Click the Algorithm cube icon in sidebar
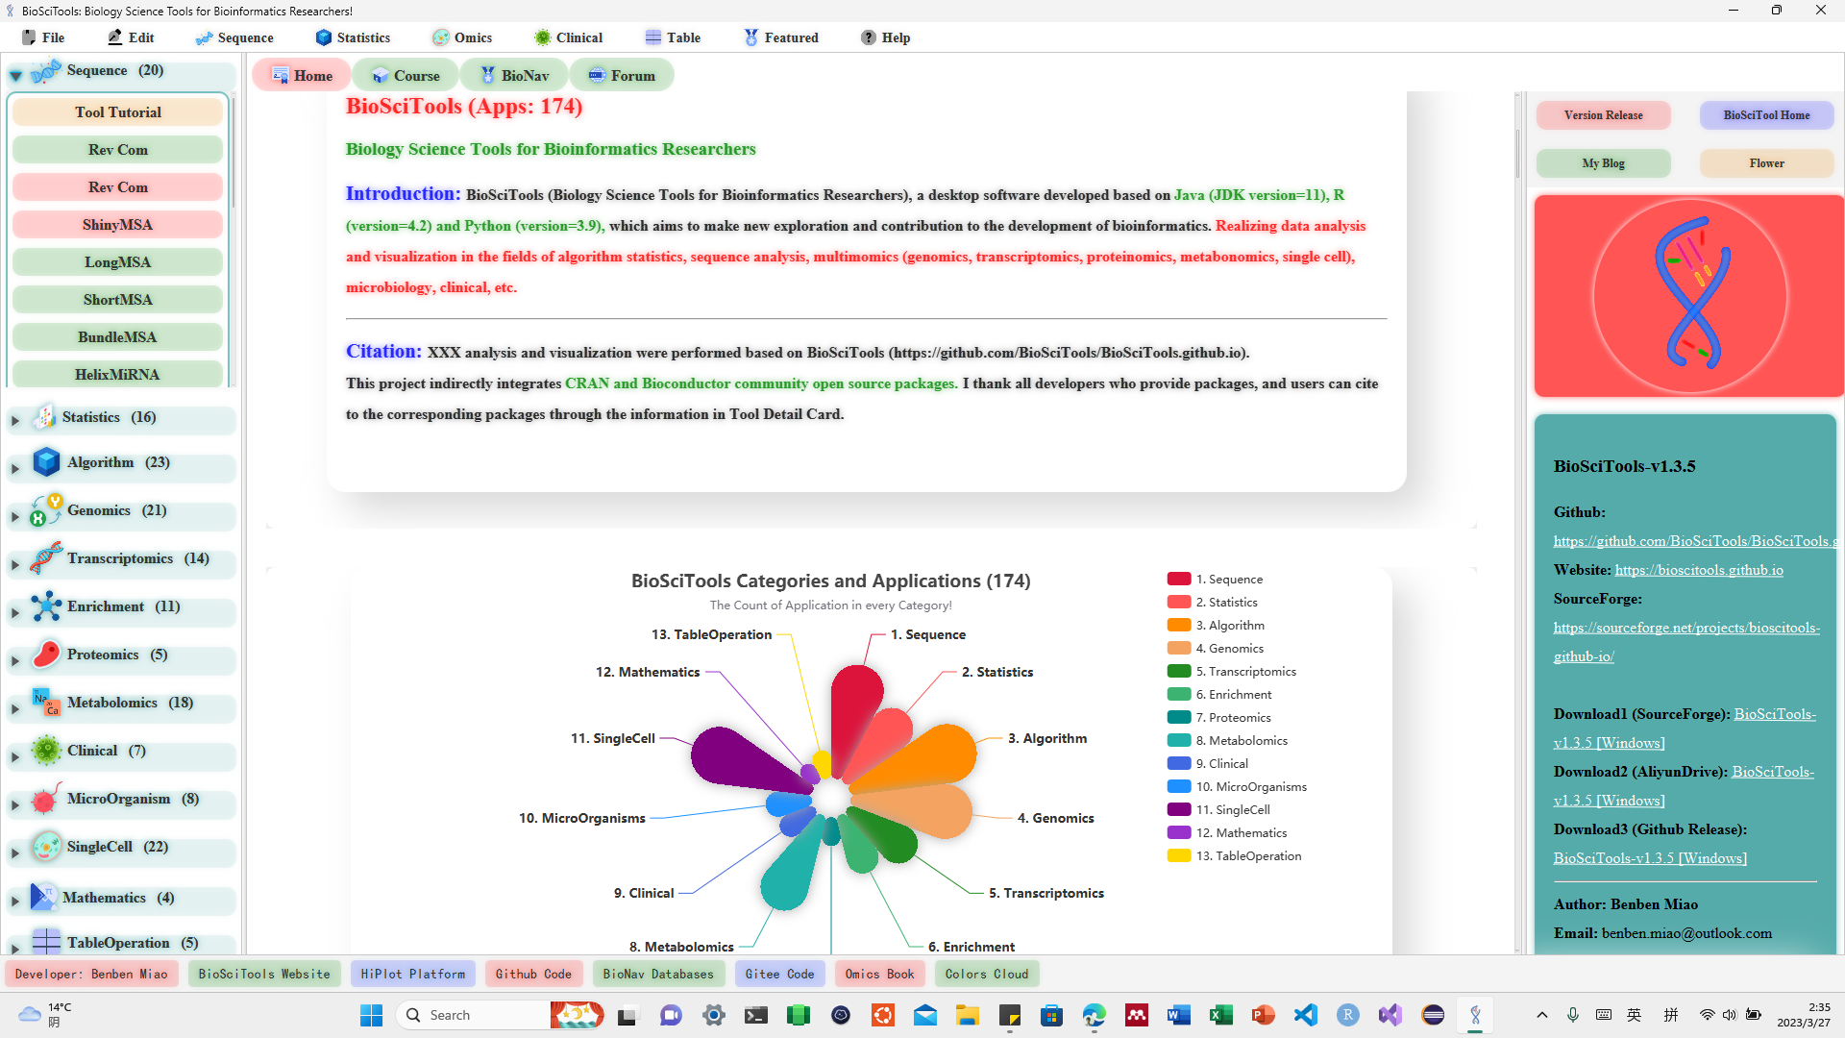The height and width of the screenshot is (1038, 1845). point(45,462)
